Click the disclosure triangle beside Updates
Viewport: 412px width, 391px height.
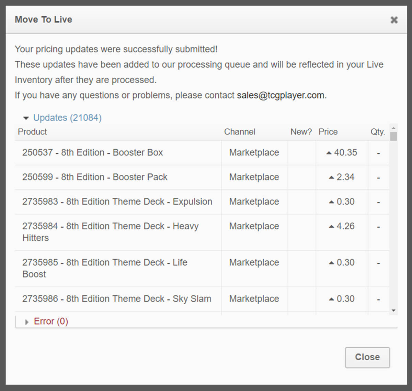pyautogui.click(x=26, y=118)
